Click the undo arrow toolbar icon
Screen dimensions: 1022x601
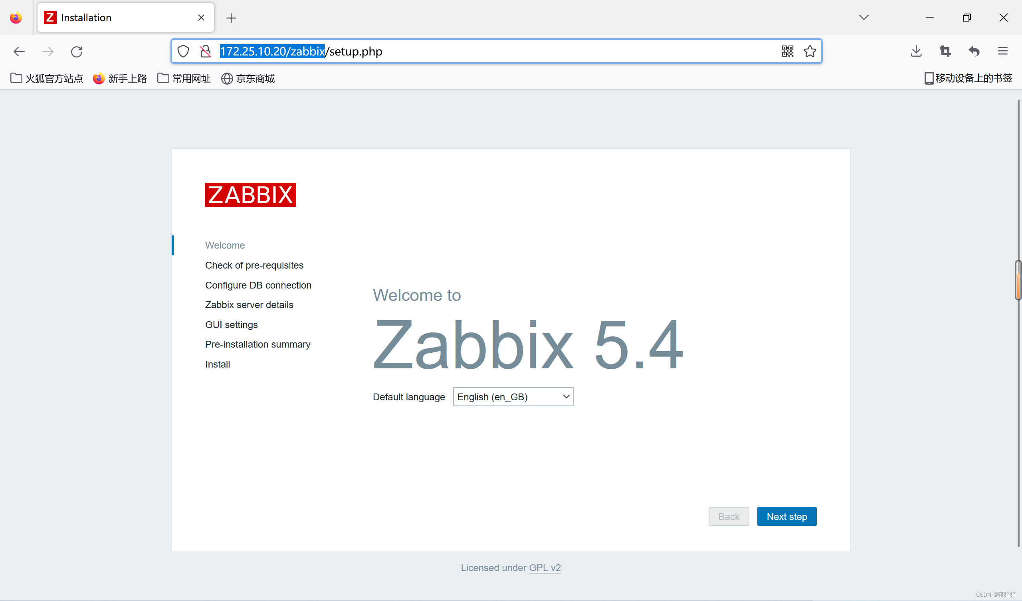974,51
